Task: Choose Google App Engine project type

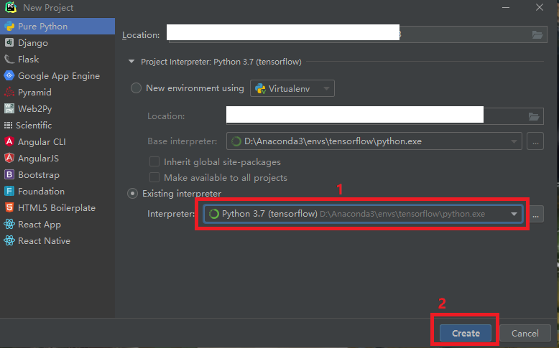Action: coord(57,75)
